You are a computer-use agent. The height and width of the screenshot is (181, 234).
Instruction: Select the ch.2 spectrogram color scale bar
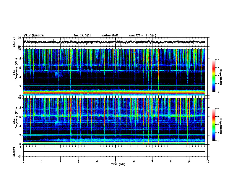[214, 125]
